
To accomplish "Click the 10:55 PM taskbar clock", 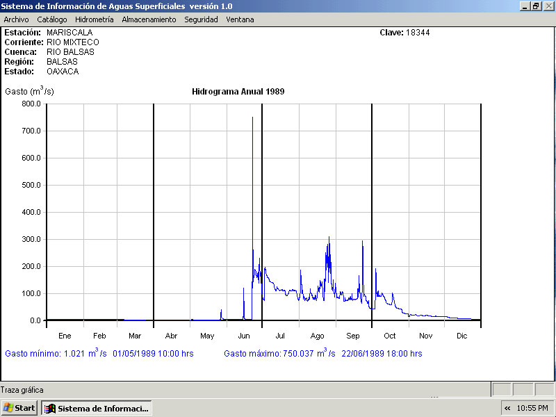I will click(533, 408).
